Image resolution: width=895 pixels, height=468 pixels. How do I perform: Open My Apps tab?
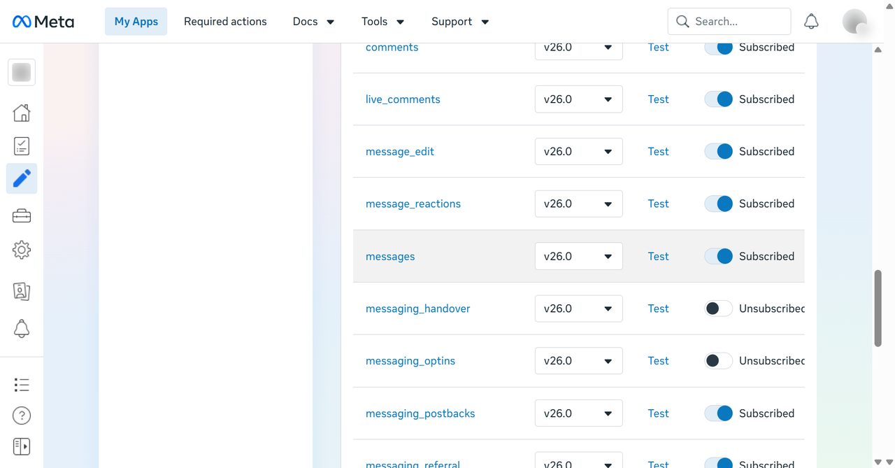pos(136,22)
